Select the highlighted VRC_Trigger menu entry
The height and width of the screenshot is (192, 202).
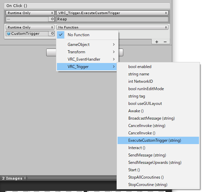[x=87, y=67]
